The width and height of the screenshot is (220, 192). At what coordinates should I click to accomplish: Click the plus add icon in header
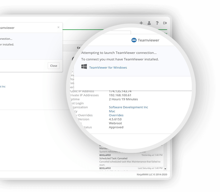click(x=141, y=23)
